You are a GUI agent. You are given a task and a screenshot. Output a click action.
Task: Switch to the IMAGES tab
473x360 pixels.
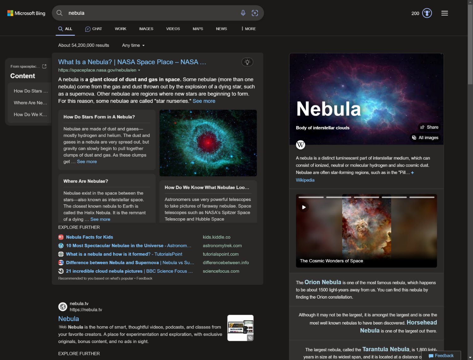(146, 29)
